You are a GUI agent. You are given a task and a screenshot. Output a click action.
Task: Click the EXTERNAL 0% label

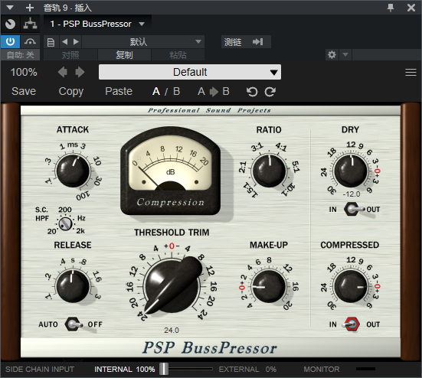pos(247,369)
